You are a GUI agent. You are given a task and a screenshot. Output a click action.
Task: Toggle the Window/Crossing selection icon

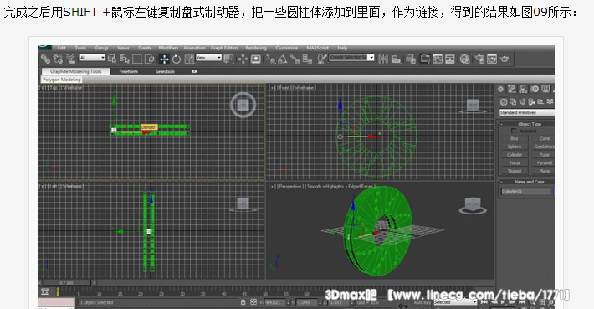pyautogui.click(x=150, y=59)
